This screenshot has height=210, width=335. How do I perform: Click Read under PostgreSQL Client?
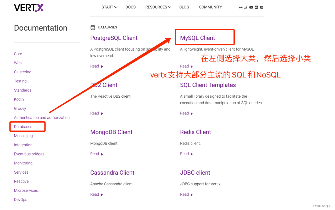pos(94,66)
